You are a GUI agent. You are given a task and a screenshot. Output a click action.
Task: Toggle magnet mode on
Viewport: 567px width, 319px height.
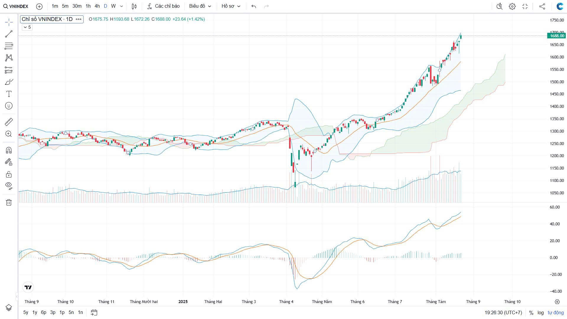tap(9, 150)
